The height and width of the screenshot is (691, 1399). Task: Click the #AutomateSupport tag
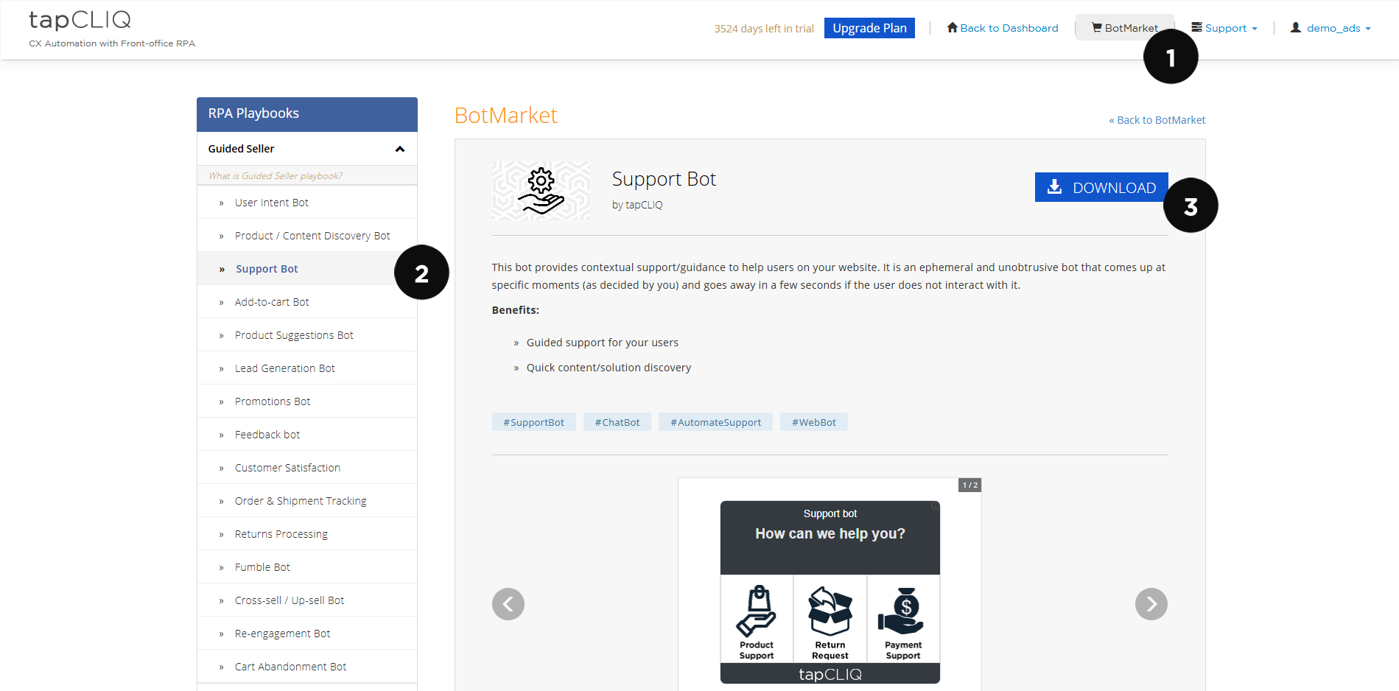point(715,422)
